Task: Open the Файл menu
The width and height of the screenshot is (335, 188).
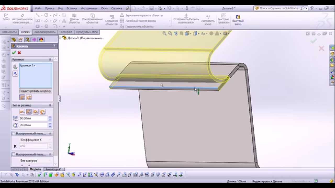Action: coord(38,8)
